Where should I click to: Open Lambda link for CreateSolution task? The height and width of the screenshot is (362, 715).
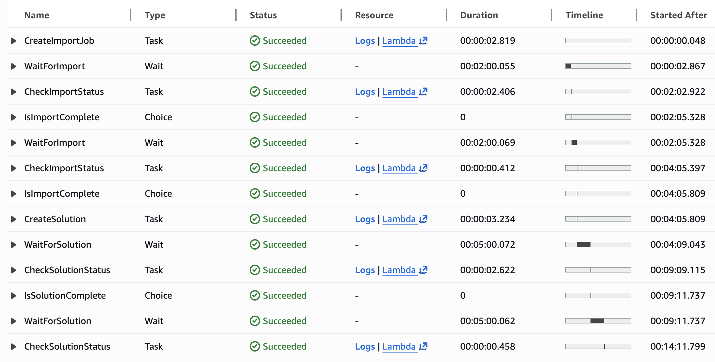click(399, 219)
